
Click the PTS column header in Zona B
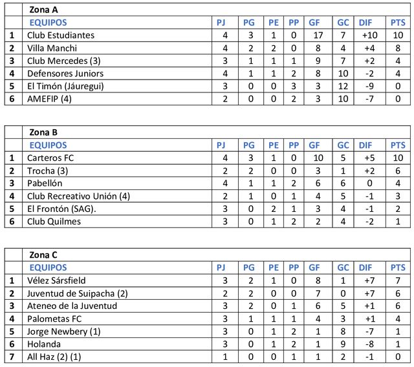click(398, 145)
